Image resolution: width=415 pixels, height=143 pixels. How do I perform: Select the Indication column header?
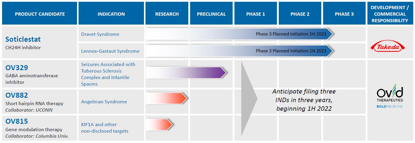click(111, 14)
